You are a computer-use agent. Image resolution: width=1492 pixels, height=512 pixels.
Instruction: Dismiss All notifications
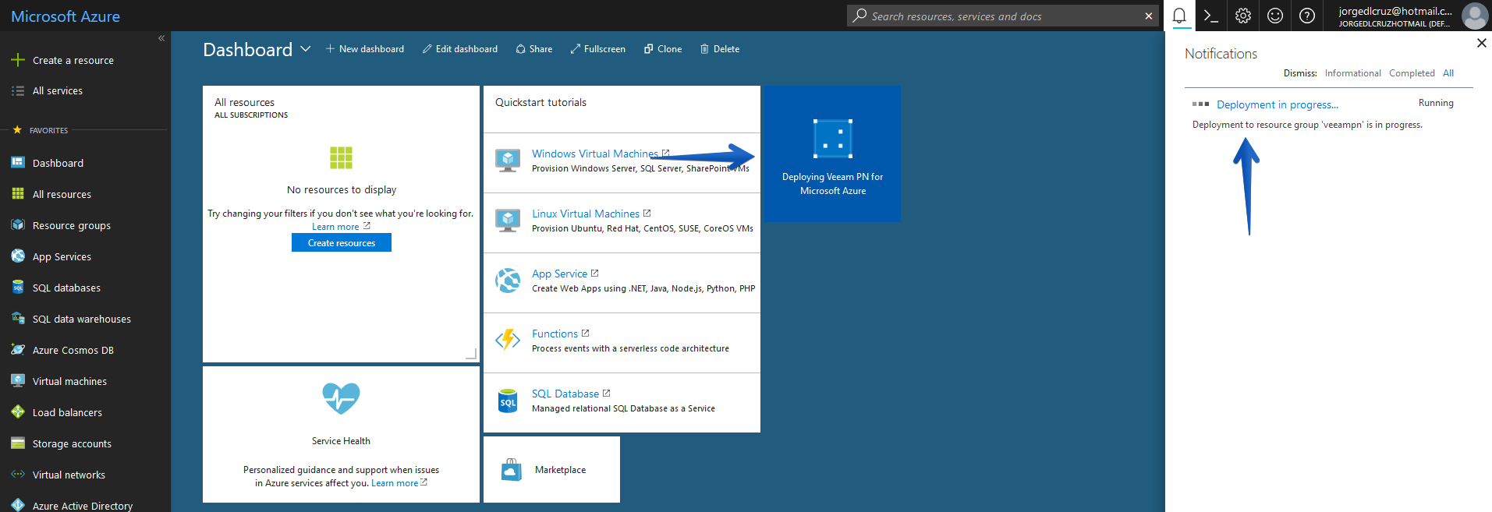point(1448,73)
